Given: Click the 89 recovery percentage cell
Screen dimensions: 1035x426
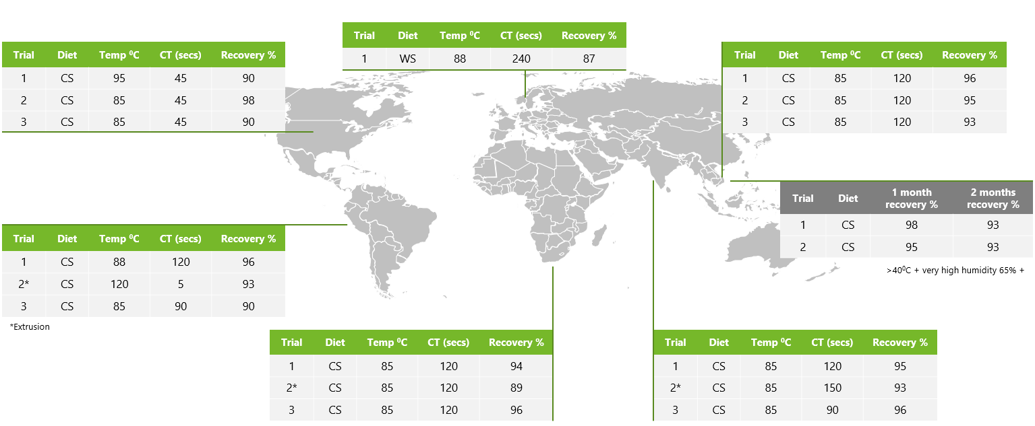Looking at the screenshot, I should coord(516,388).
